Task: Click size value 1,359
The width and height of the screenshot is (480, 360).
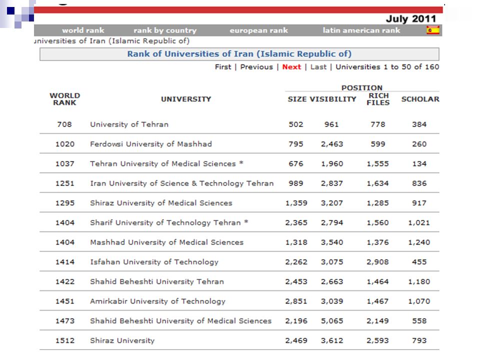Action: [296, 202]
